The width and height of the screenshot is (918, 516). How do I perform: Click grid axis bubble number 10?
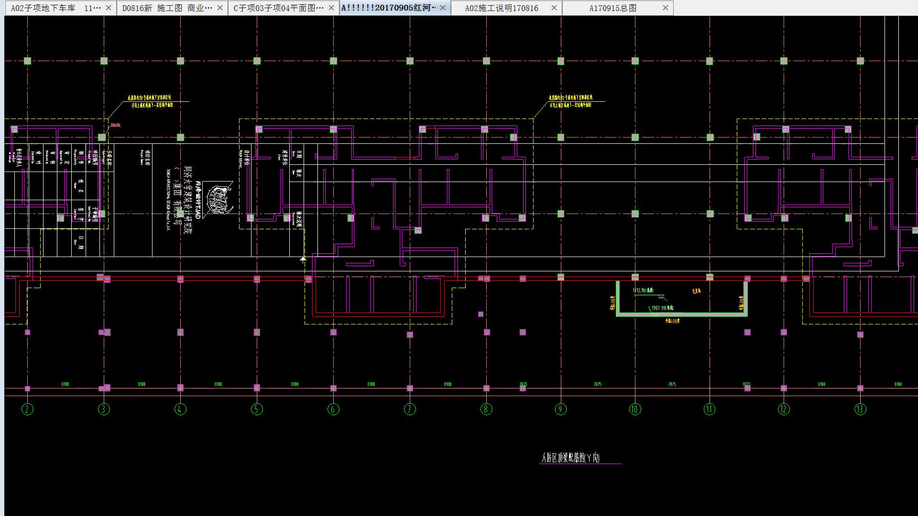(x=635, y=409)
